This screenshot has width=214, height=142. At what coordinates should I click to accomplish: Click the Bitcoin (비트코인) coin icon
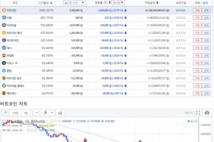click(x=4, y=10)
